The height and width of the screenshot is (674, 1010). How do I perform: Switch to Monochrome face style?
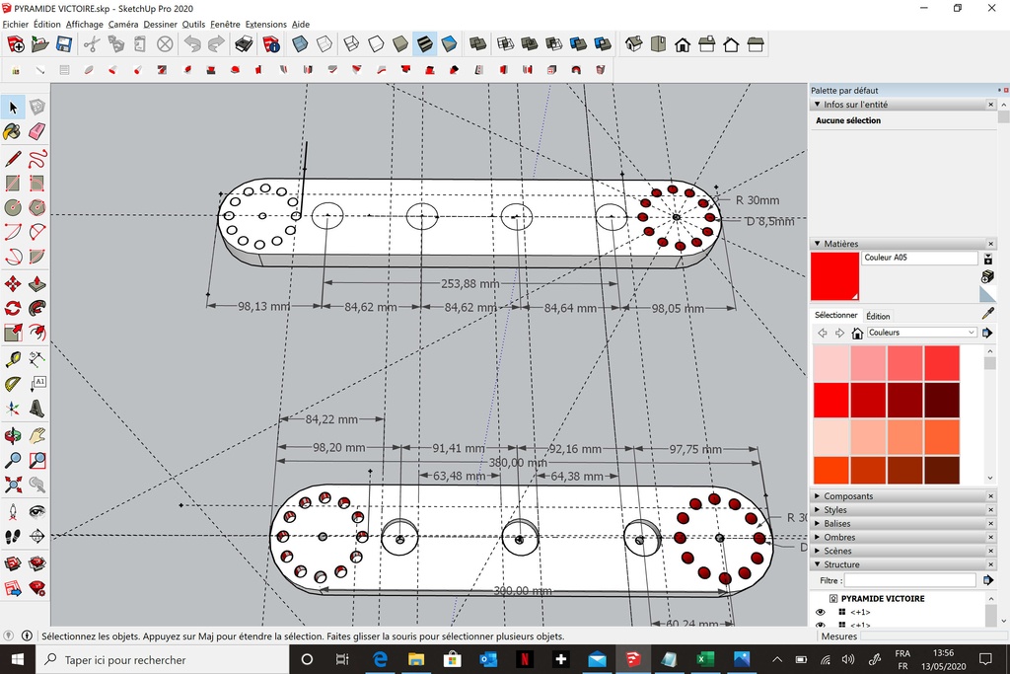(450, 44)
